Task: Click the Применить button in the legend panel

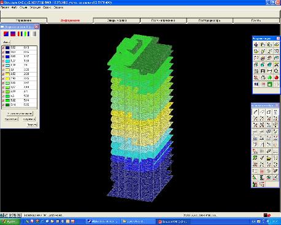Action: click(x=11, y=119)
